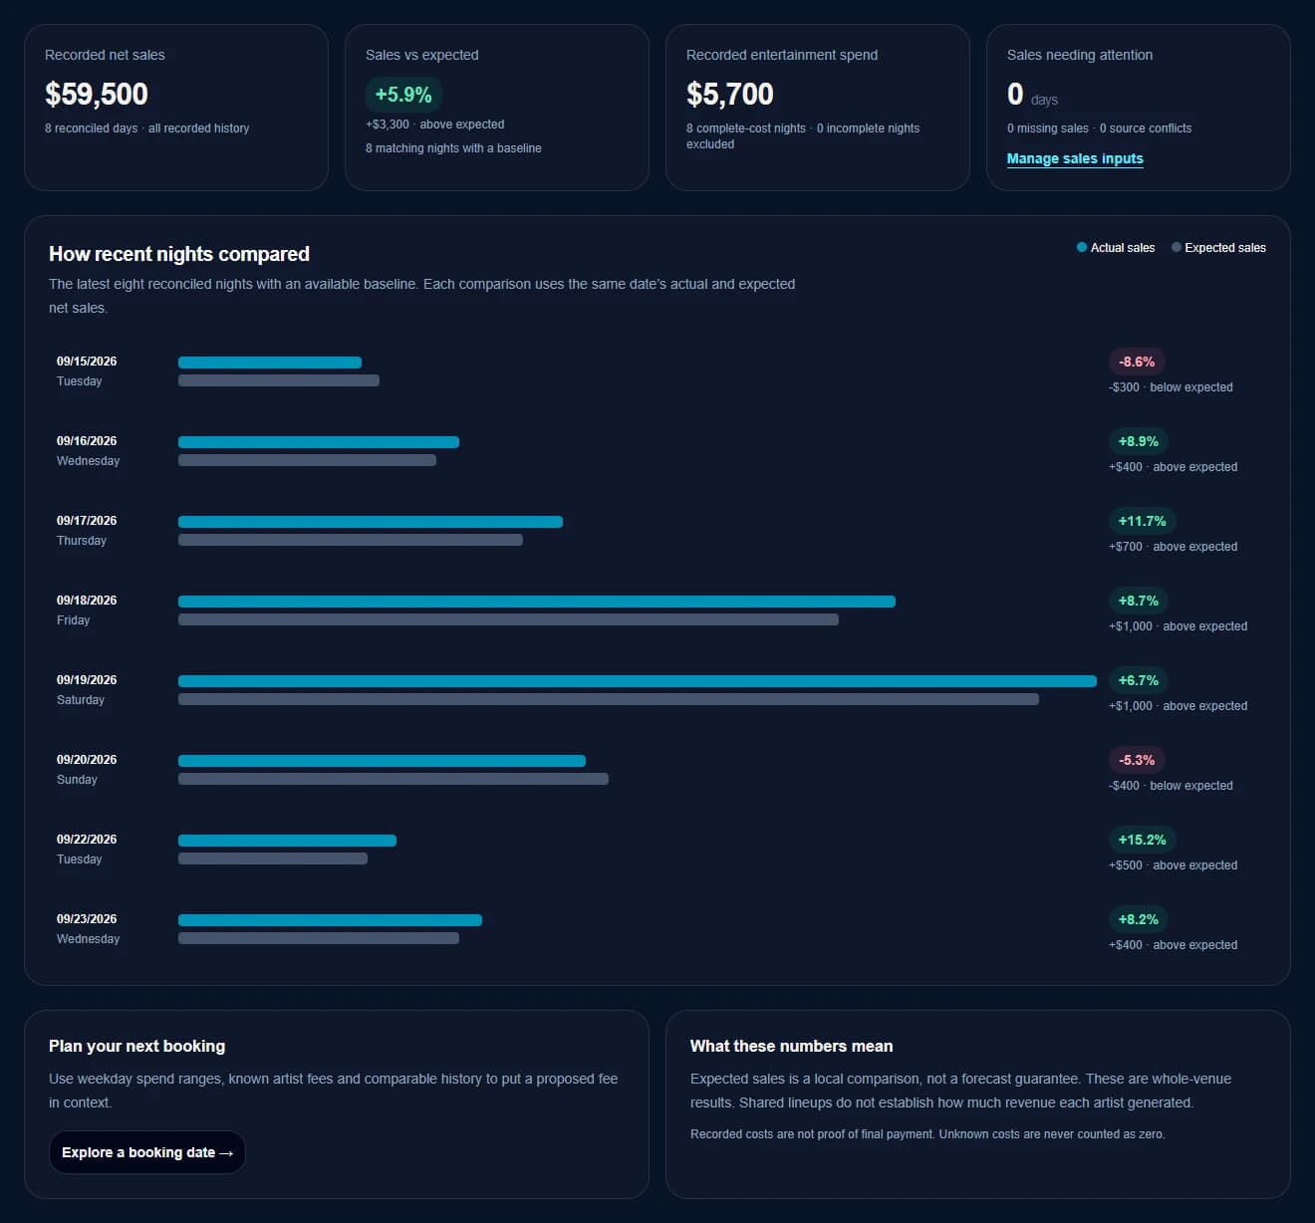Click the $5,700 entertainment spend value

730,94
